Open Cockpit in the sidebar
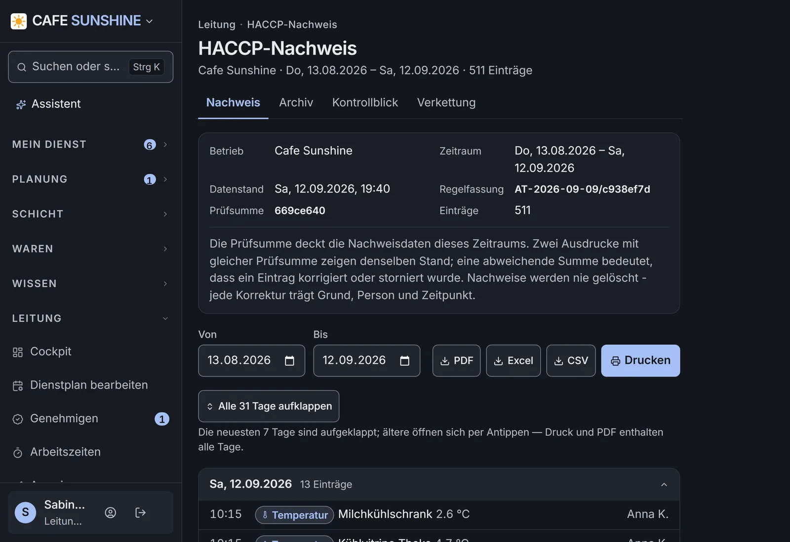This screenshot has height=542, width=790. [91, 351]
